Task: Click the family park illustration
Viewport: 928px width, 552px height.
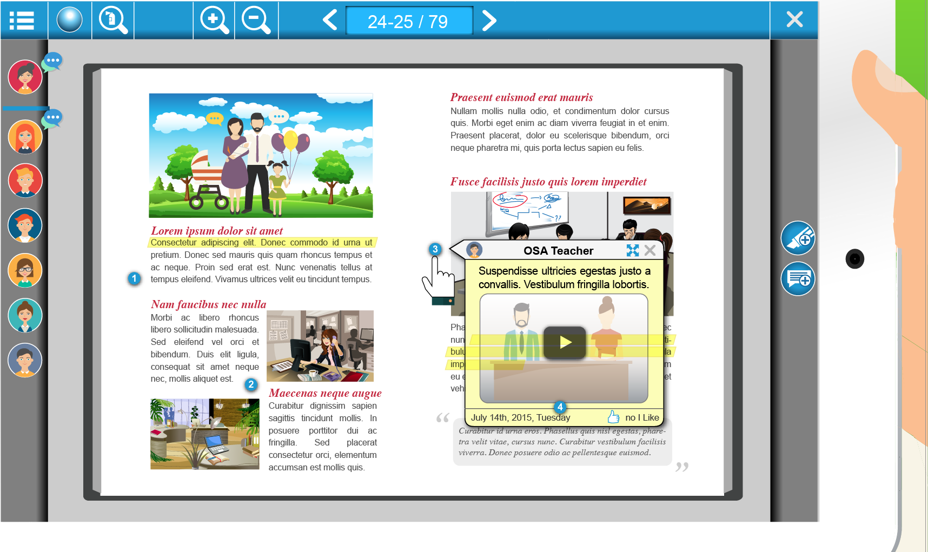Action: [x=261, y=156]
